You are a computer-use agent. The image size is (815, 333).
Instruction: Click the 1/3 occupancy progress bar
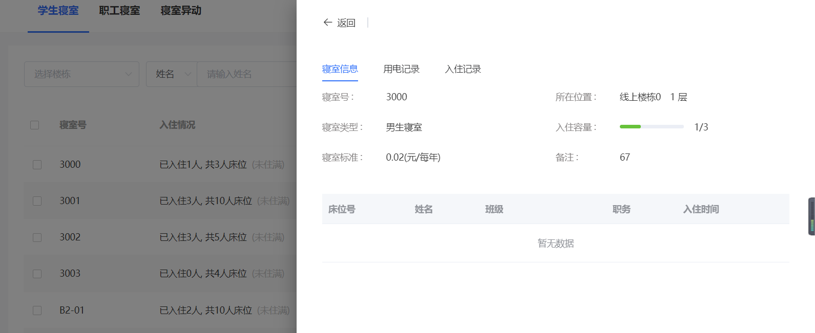tap(651, 127)
